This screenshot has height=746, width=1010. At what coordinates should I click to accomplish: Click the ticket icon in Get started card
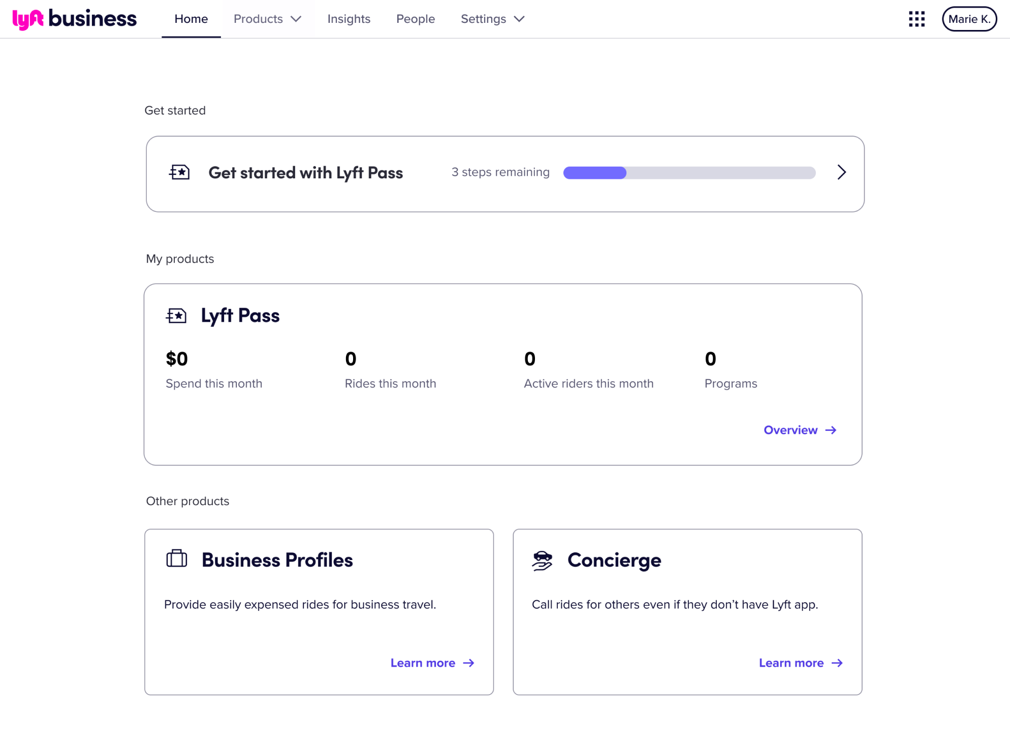point(179,172)
